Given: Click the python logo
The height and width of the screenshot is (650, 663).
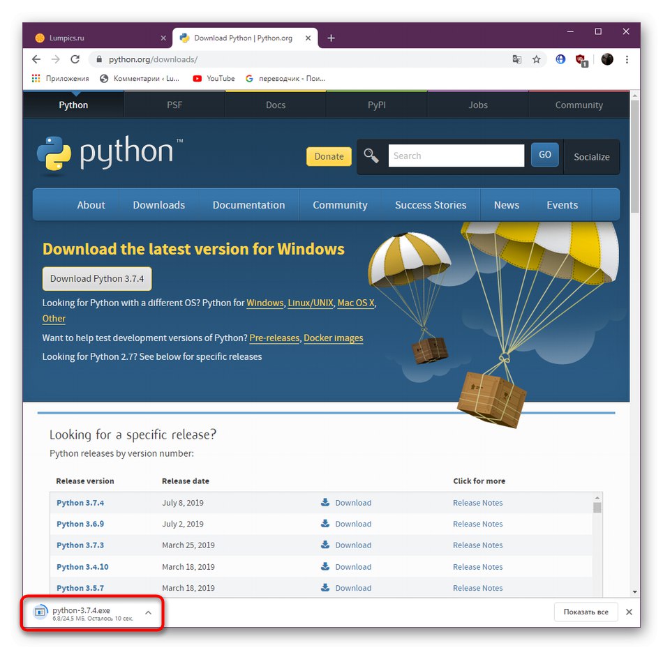Looking at the screenshot, I should [x=110, y=154].
